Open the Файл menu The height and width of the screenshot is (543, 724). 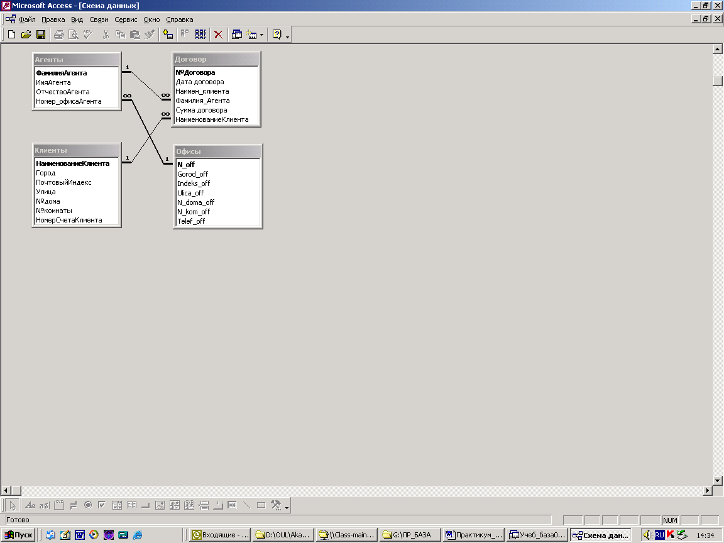27,19
